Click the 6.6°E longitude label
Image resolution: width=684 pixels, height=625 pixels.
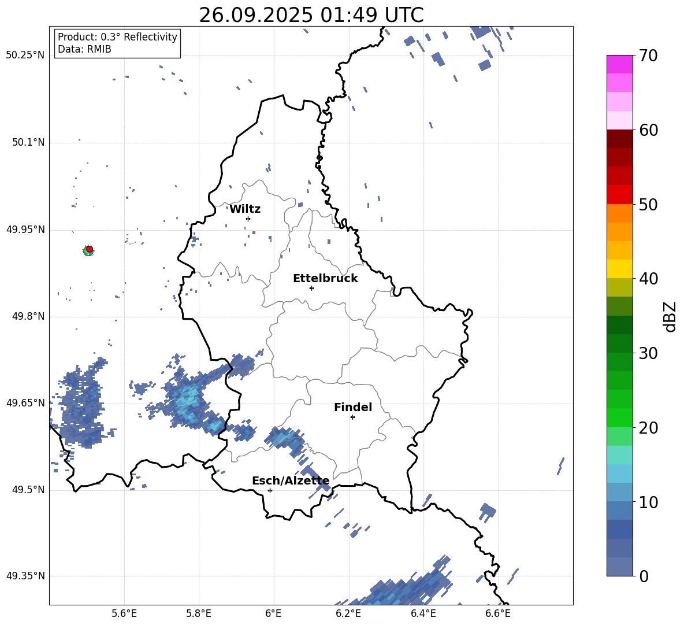[498, 613]
